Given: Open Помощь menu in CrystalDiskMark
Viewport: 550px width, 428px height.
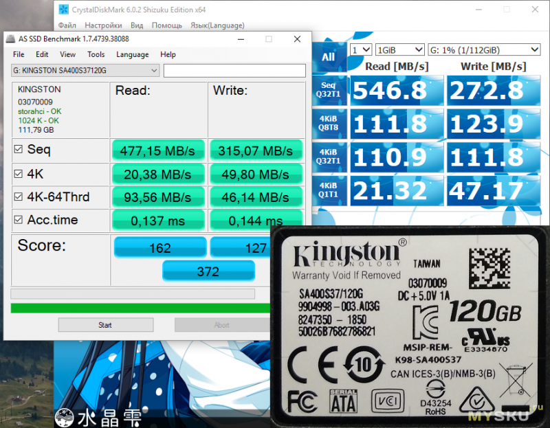Looking at the screenshot, I should 167,25.
